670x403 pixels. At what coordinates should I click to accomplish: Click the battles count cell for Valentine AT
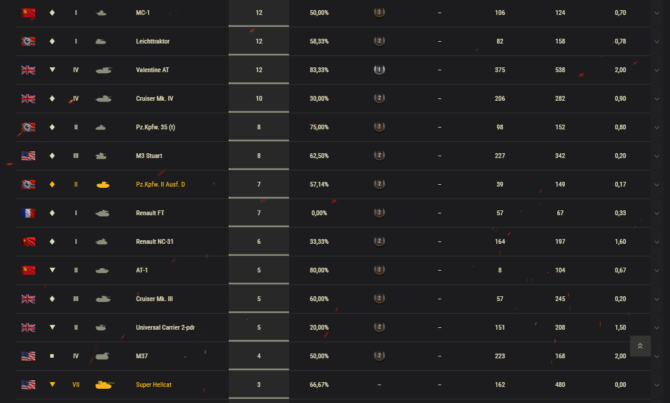point(259,70)
